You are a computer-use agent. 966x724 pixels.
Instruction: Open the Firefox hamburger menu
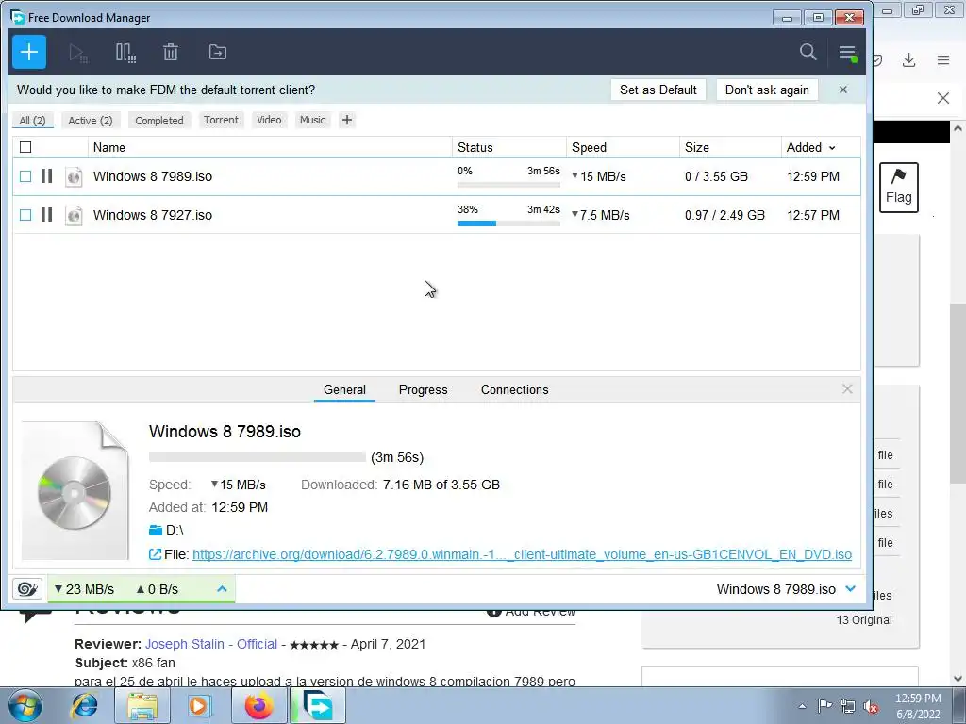(x=943, y=59)
